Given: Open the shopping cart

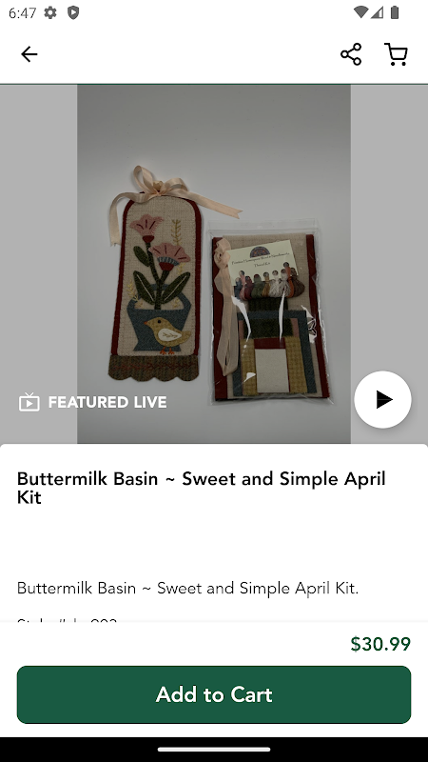Looking at the screenshot, I should coord(396,54).
